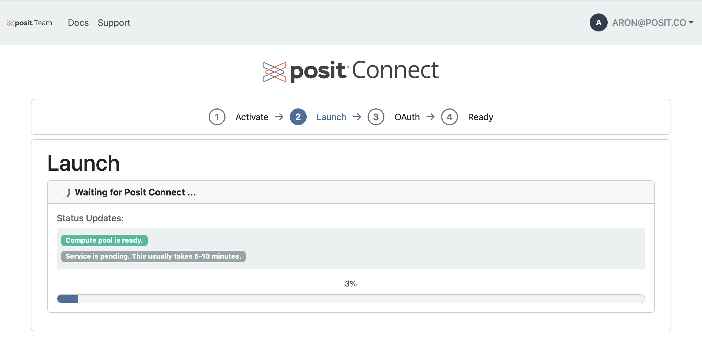Click the blue launch progress bar
This screenshot has height=351, width=702.
68,299
